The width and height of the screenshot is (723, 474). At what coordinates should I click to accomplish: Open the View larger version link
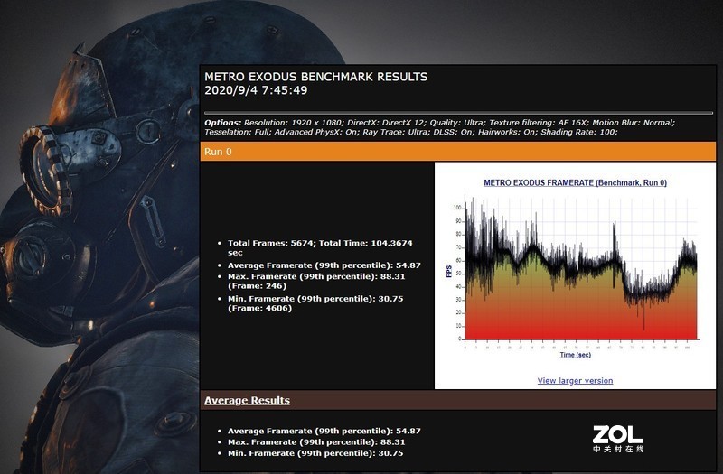pos(575,380)
